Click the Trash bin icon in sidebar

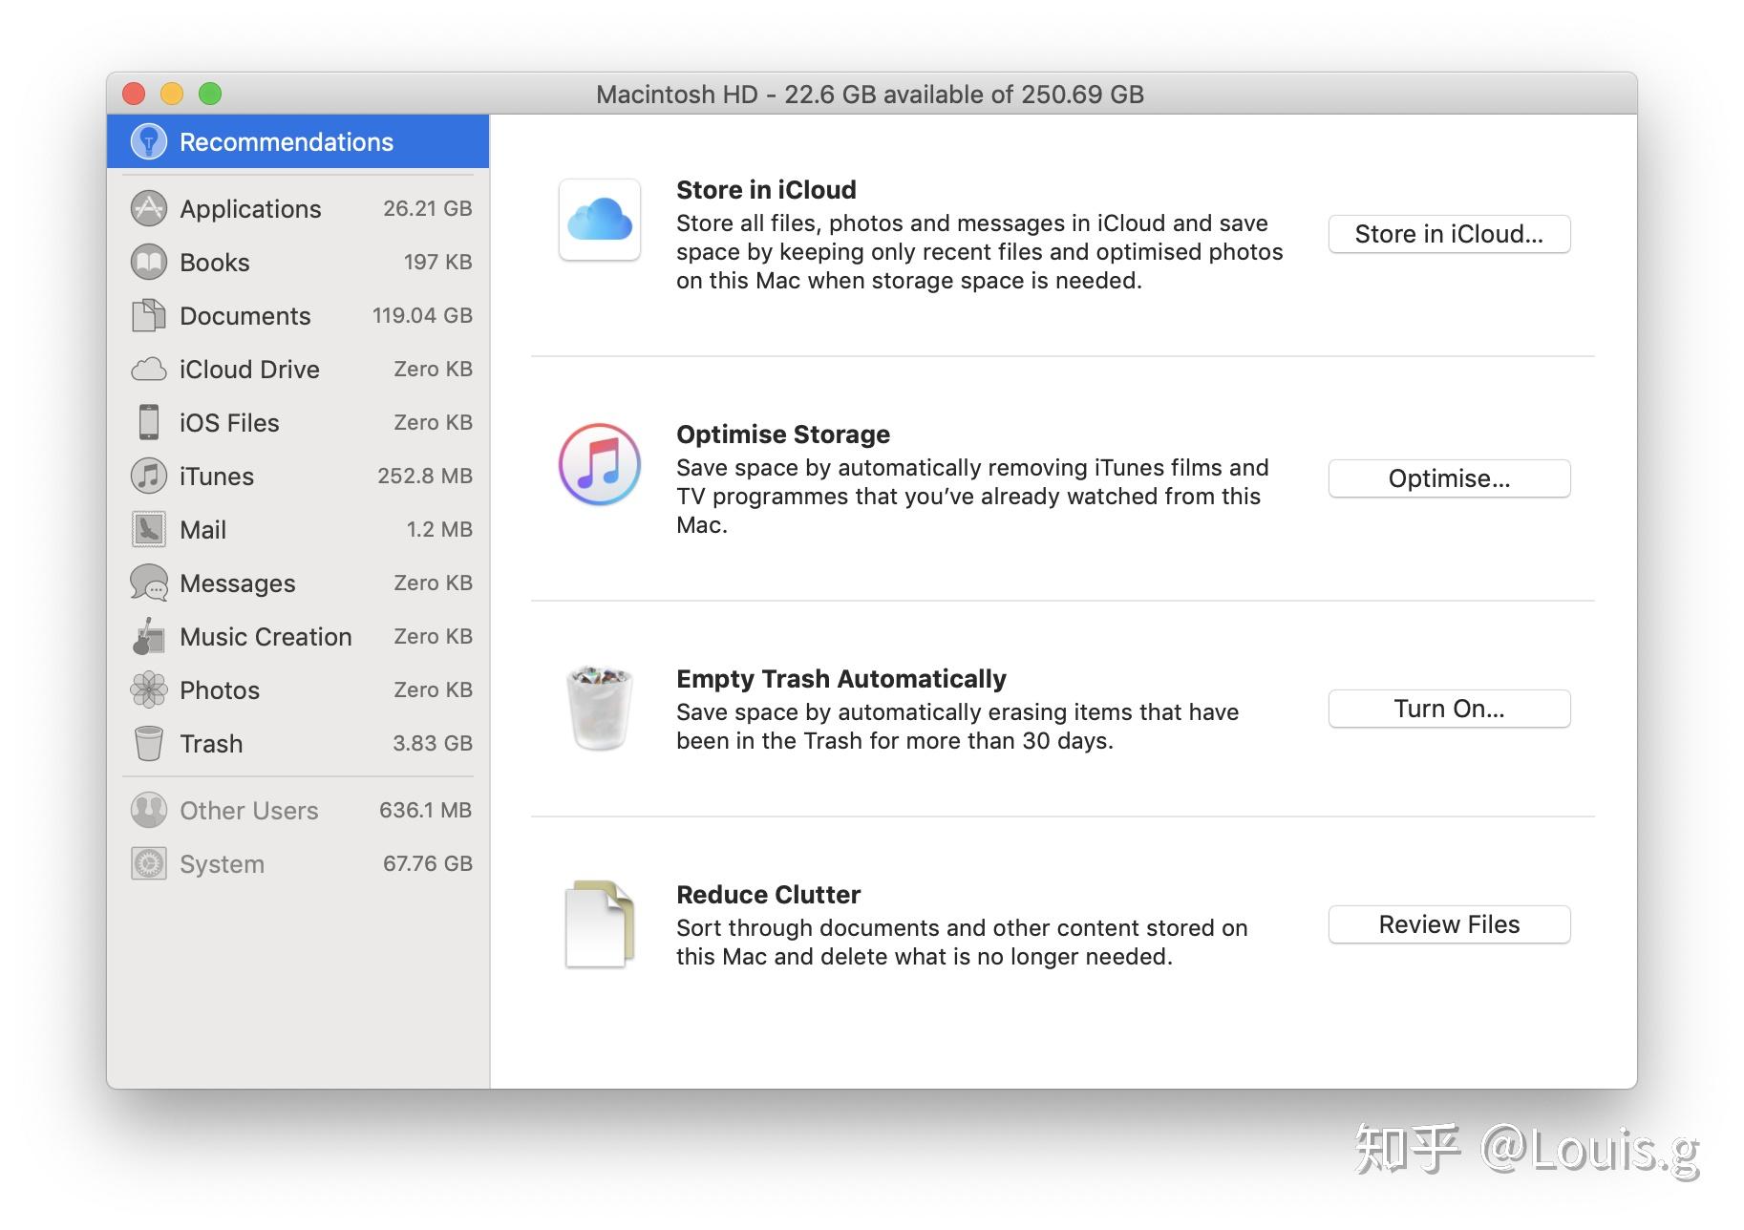(x=148, y=743)
